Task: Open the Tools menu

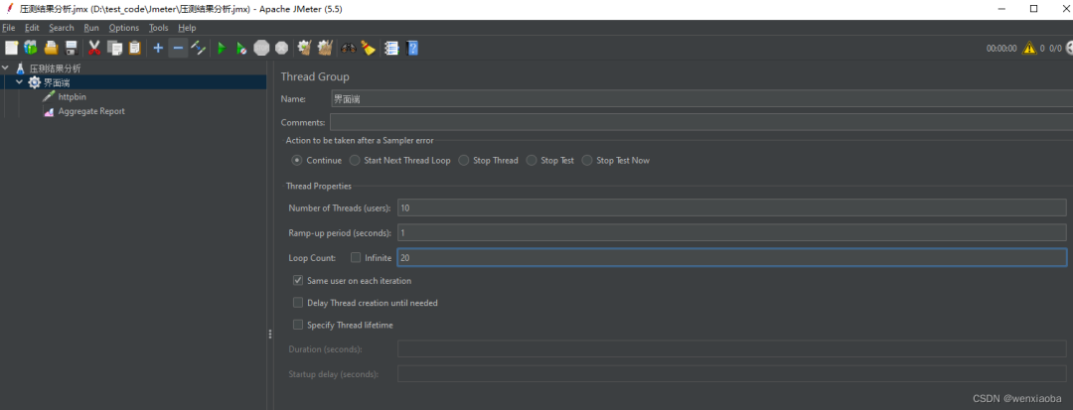Action: [159, 28]
